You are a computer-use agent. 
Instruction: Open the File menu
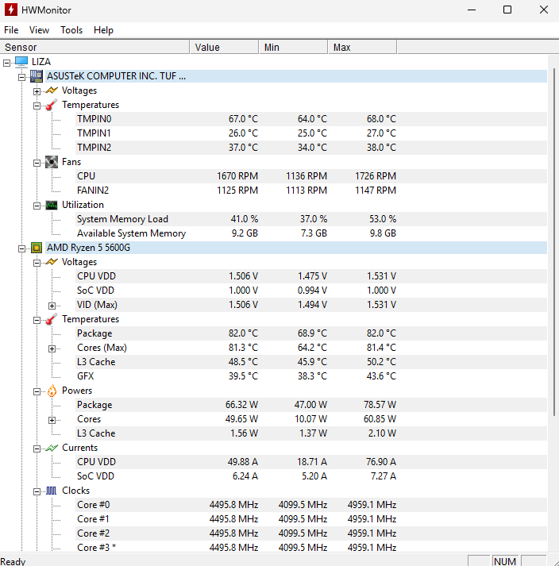coord(11,30)
